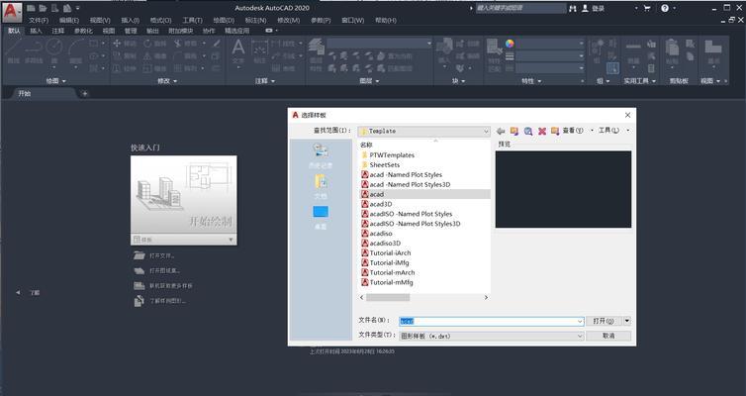Click the Mirror tool icon in the Modify panel
The width and height of the screenshot is (746, 396).
pyautogui.click(x=147, y=55)
